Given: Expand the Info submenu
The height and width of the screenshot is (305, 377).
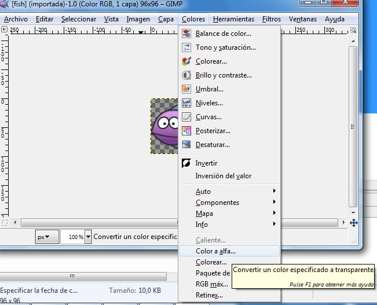Looking at the screenshot, I should [229, 225].
